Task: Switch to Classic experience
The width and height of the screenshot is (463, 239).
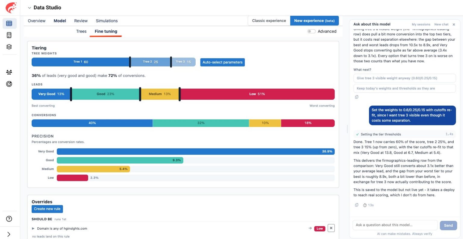Action: (x=269, y=21)
